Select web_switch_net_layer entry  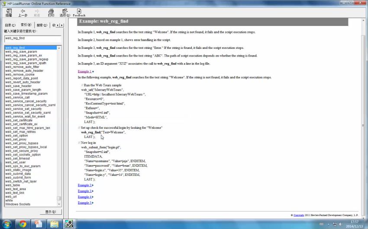click(x=21, y=181)
